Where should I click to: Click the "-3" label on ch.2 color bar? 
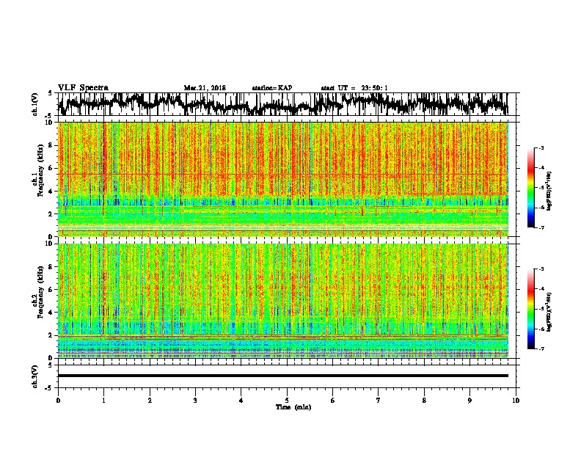(x=541, y=269)
